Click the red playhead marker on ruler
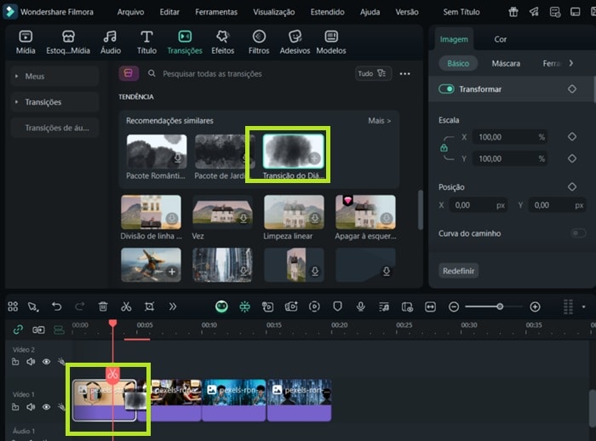This screenshot has width=596, height=441. (112, 324)
